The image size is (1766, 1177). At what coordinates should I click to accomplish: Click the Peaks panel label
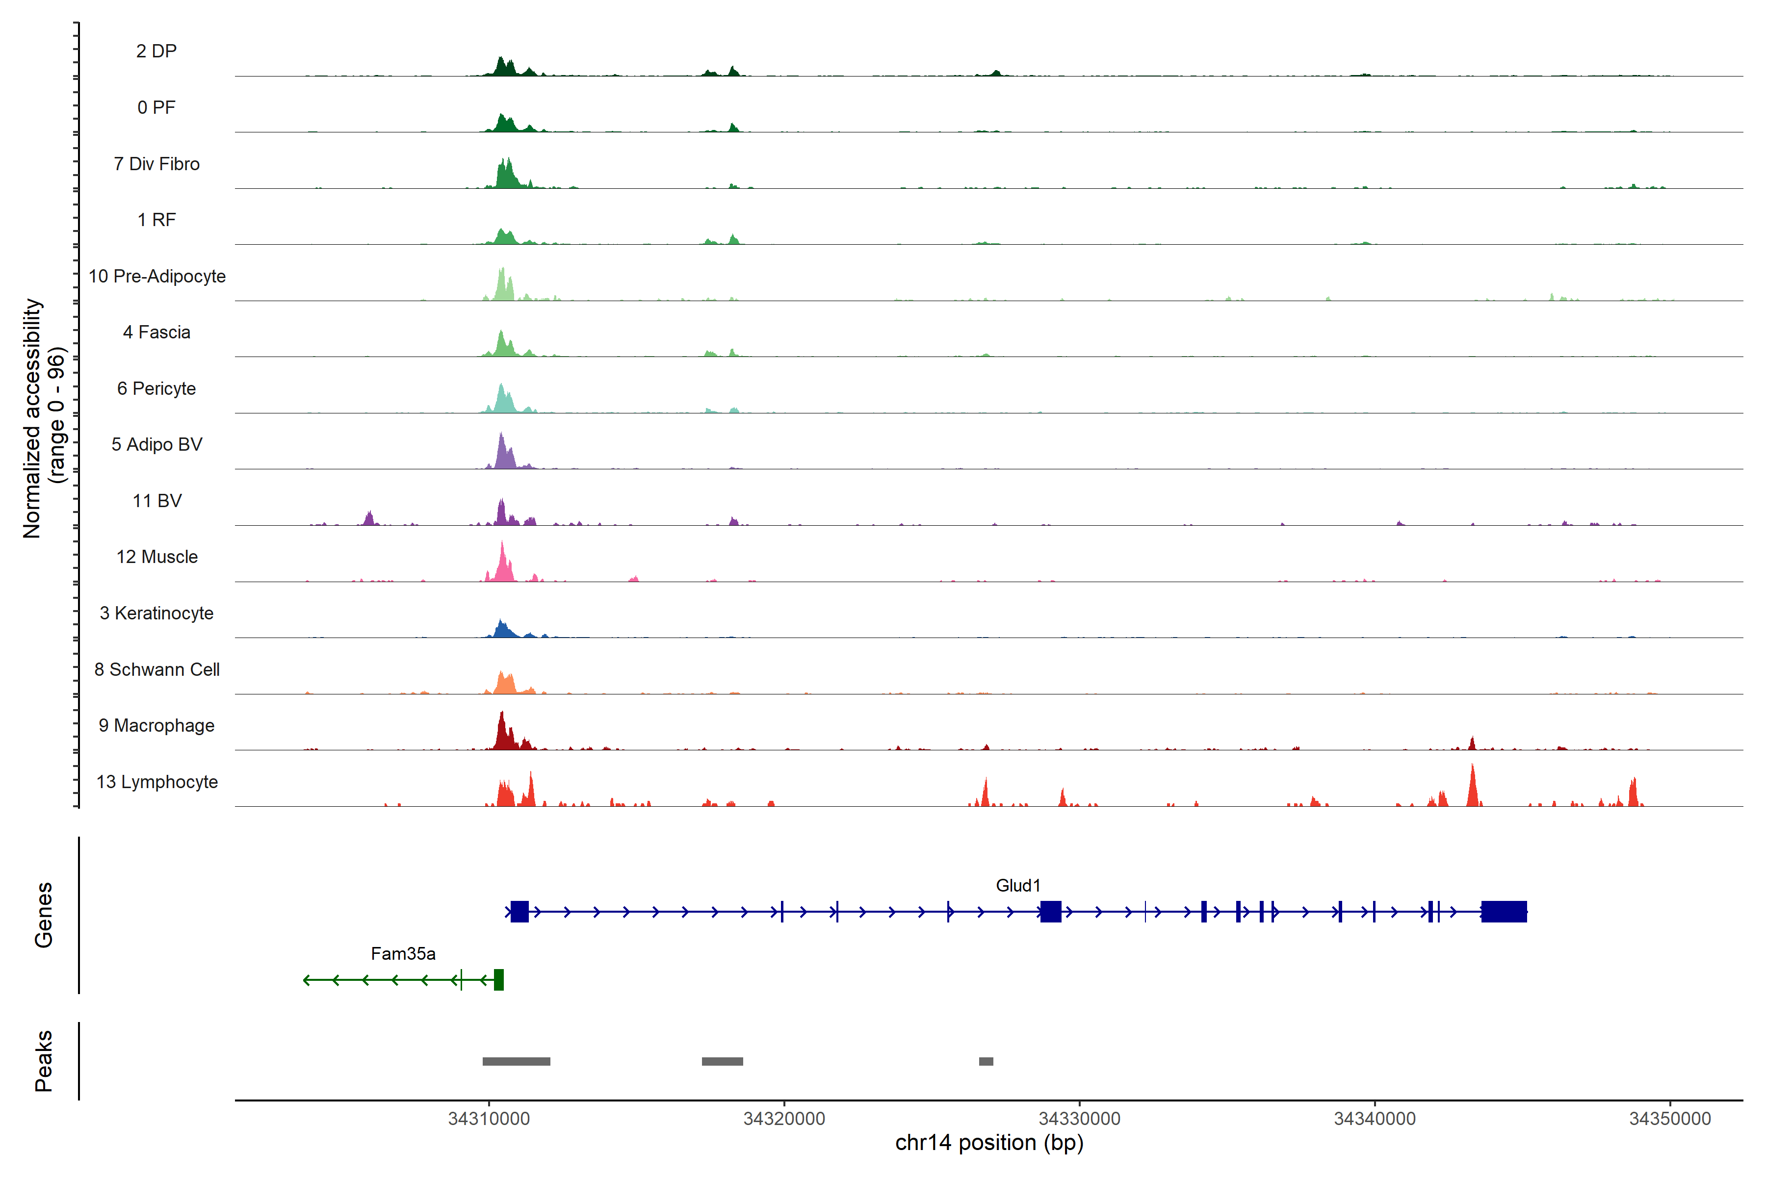44,1061
